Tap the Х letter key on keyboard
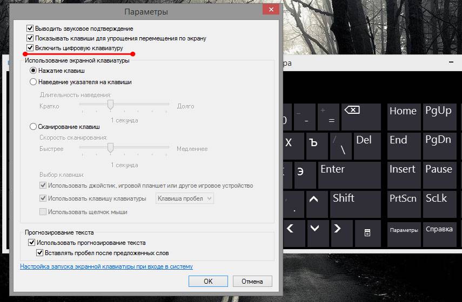The height and width of the screenshot is (302, 462). (294, 146)
